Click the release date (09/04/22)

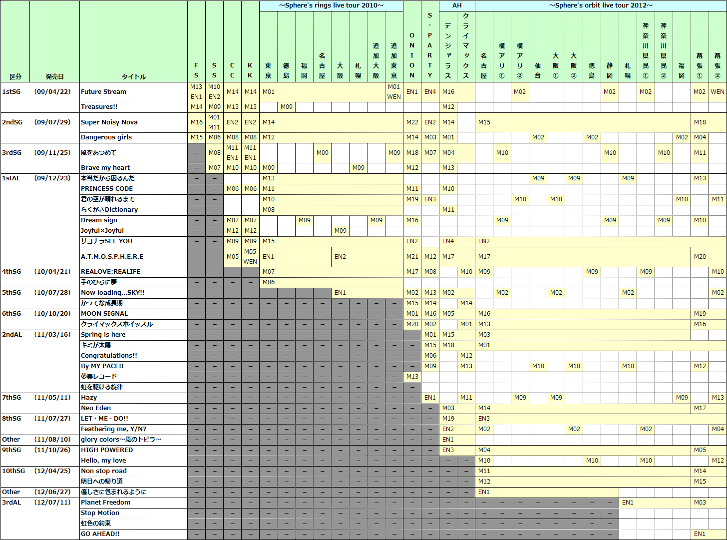point(52,92)
